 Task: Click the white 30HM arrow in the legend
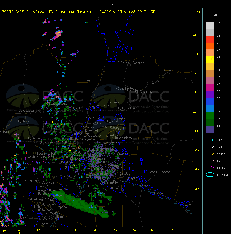210,147
